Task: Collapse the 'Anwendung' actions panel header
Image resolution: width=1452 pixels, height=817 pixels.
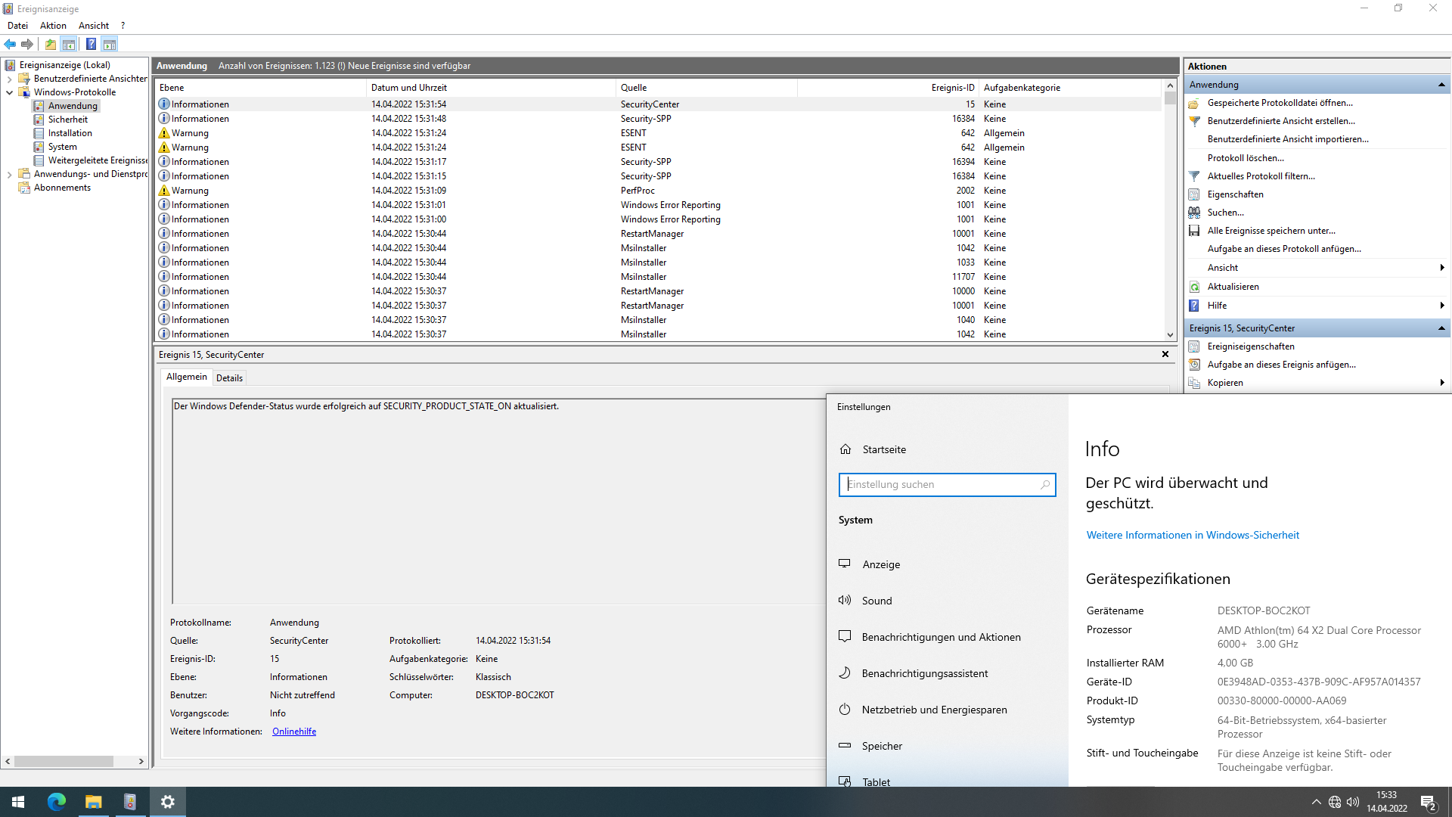Action: [1443, 84]
